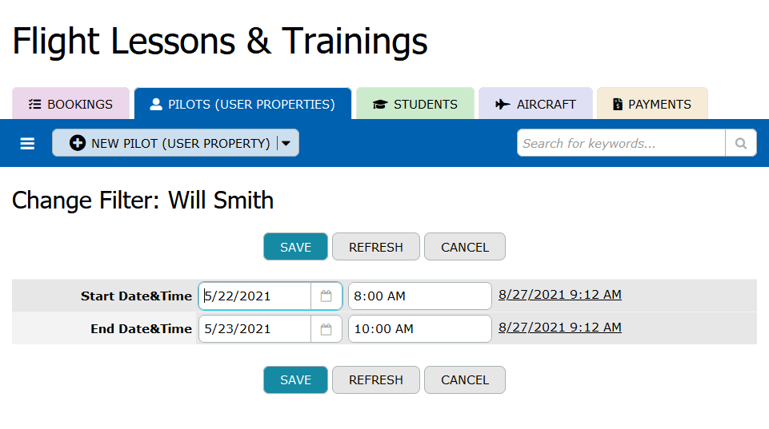Viewport: 769px width, 429px height.
Task: Click End Date 8/27/2021 9:12 AM link
Action: [x=560, y=328]
